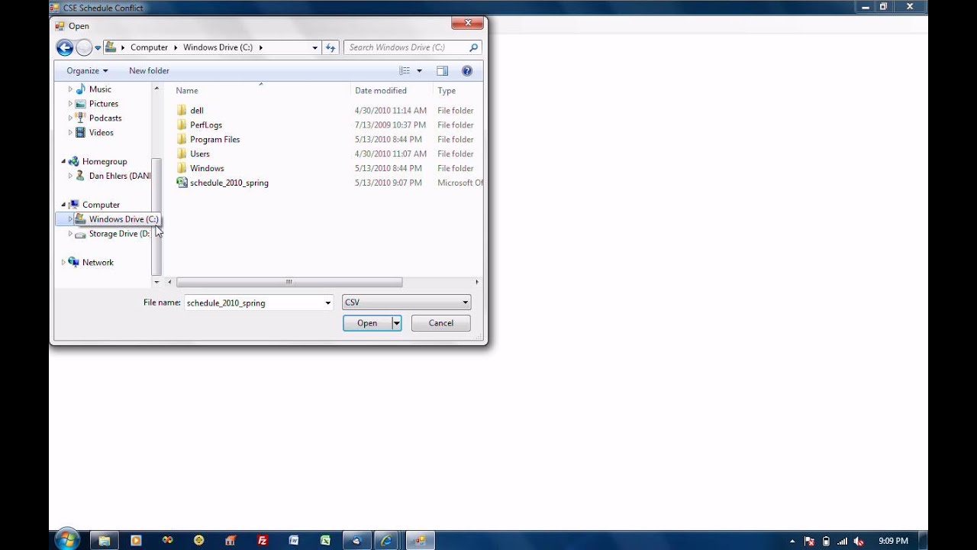Open Pictures in the navigation pane
The image size is (977, 550).
click(x=103, y=103)
